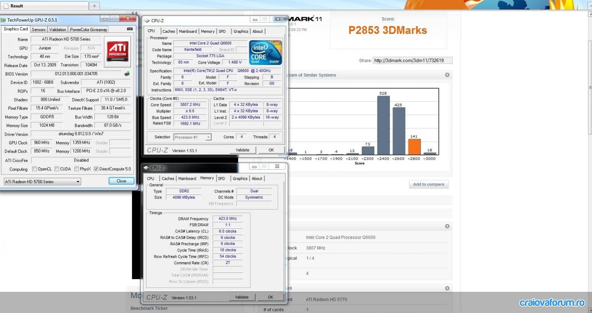The height and width of the screenshot is (313, 592).
Task: Open the PowerColor Giveaway tab
Action: point(89,30)
